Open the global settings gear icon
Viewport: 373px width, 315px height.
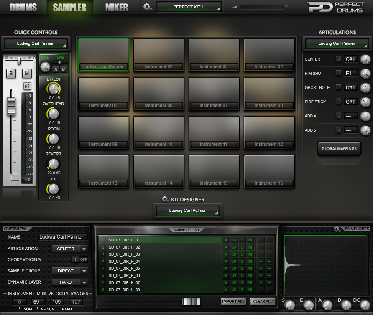(148, 7)
